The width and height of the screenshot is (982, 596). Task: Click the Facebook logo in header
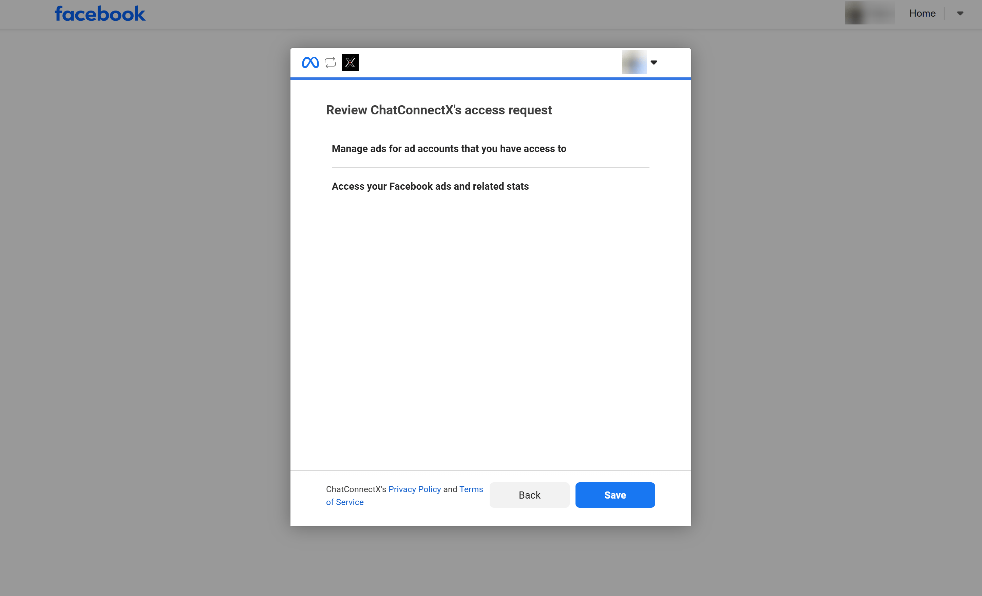tap(100, 14)
